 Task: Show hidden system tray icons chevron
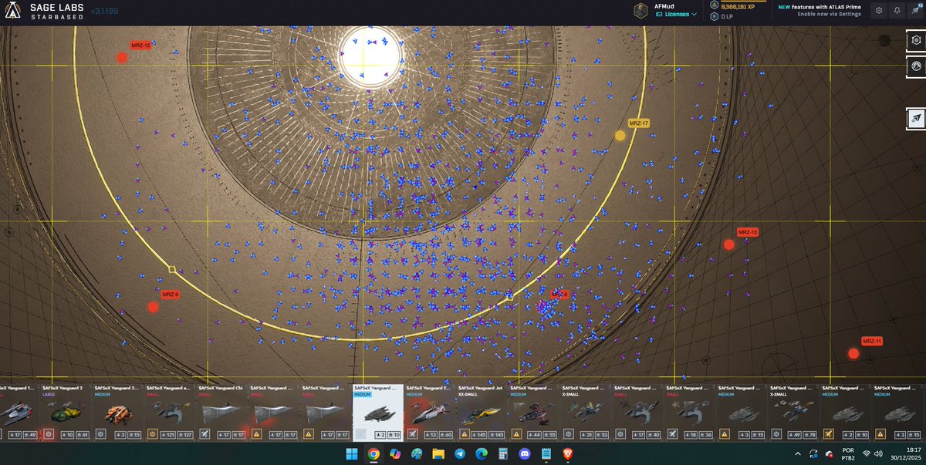798,453
